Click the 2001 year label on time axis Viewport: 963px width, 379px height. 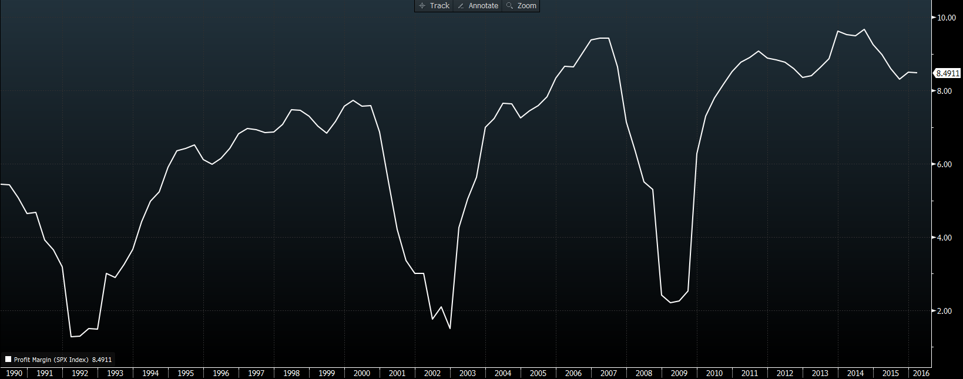click(x=397, y=373)
